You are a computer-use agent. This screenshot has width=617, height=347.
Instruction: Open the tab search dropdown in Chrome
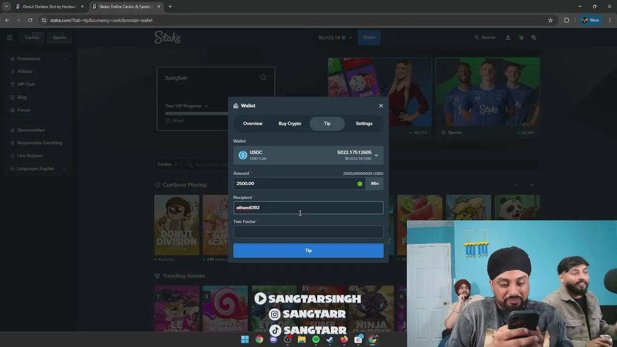coord(6,7)
